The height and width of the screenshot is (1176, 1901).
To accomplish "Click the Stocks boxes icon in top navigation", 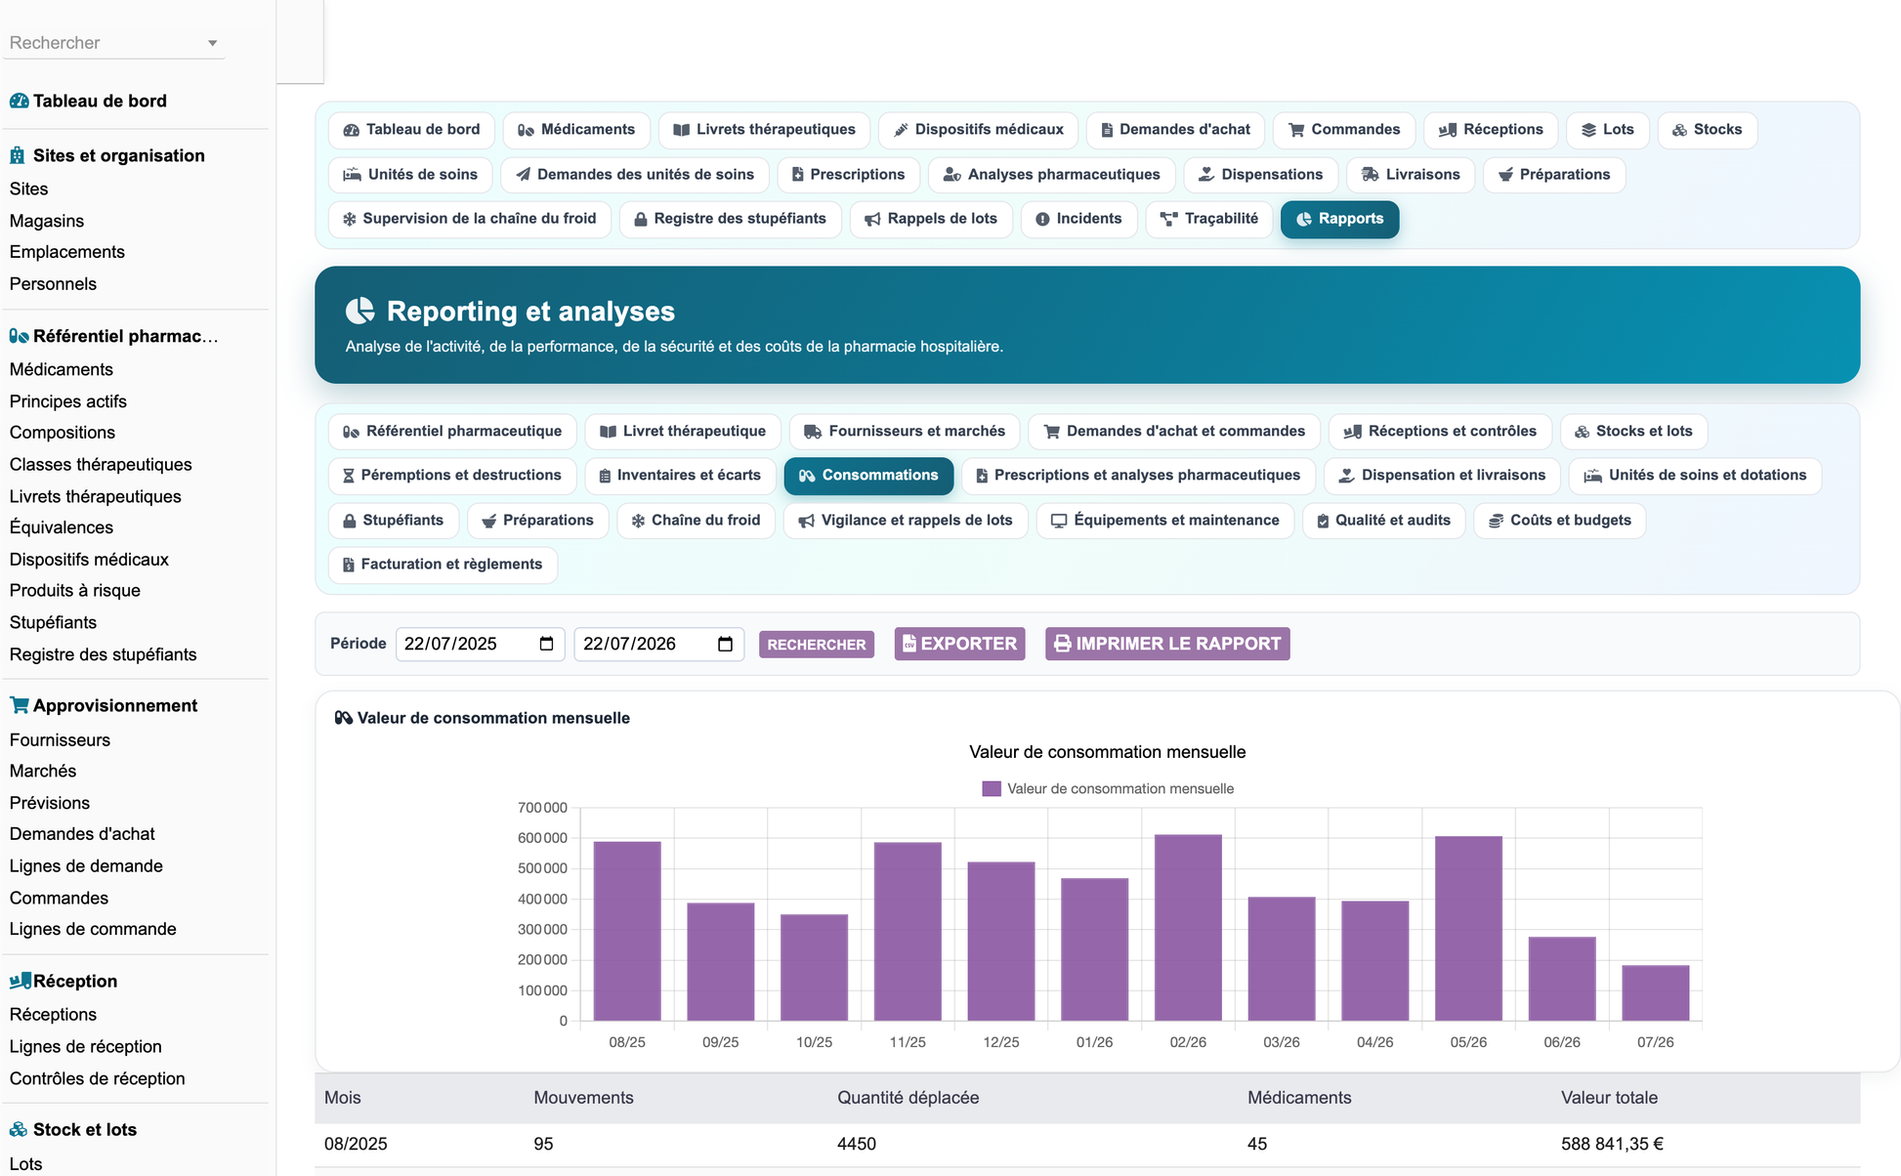I will click(x=1679, y=130).
